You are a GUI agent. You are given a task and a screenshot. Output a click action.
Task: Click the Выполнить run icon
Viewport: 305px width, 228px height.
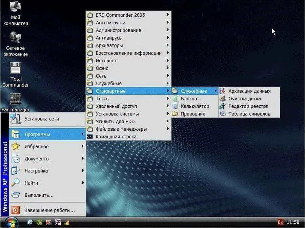click(x=15, y=195)
